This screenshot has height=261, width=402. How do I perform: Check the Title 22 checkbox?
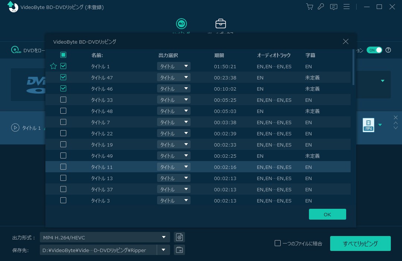[x=63, y=133]
